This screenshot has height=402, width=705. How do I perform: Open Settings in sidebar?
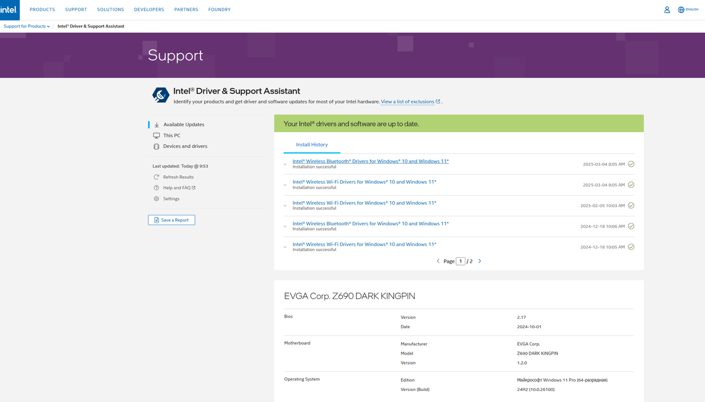(171, 199)
